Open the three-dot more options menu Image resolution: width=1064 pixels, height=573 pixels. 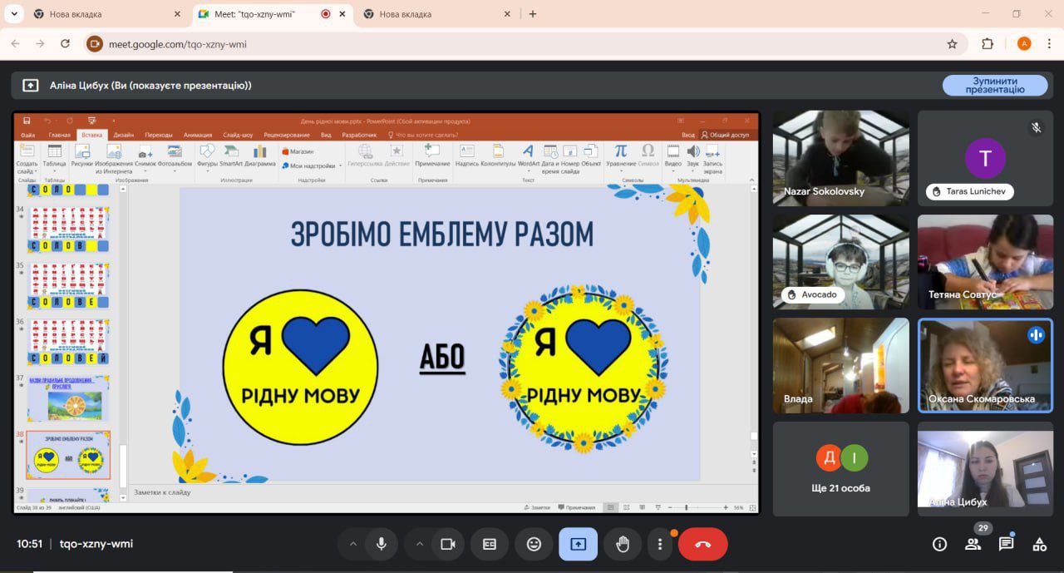[660, 544]
